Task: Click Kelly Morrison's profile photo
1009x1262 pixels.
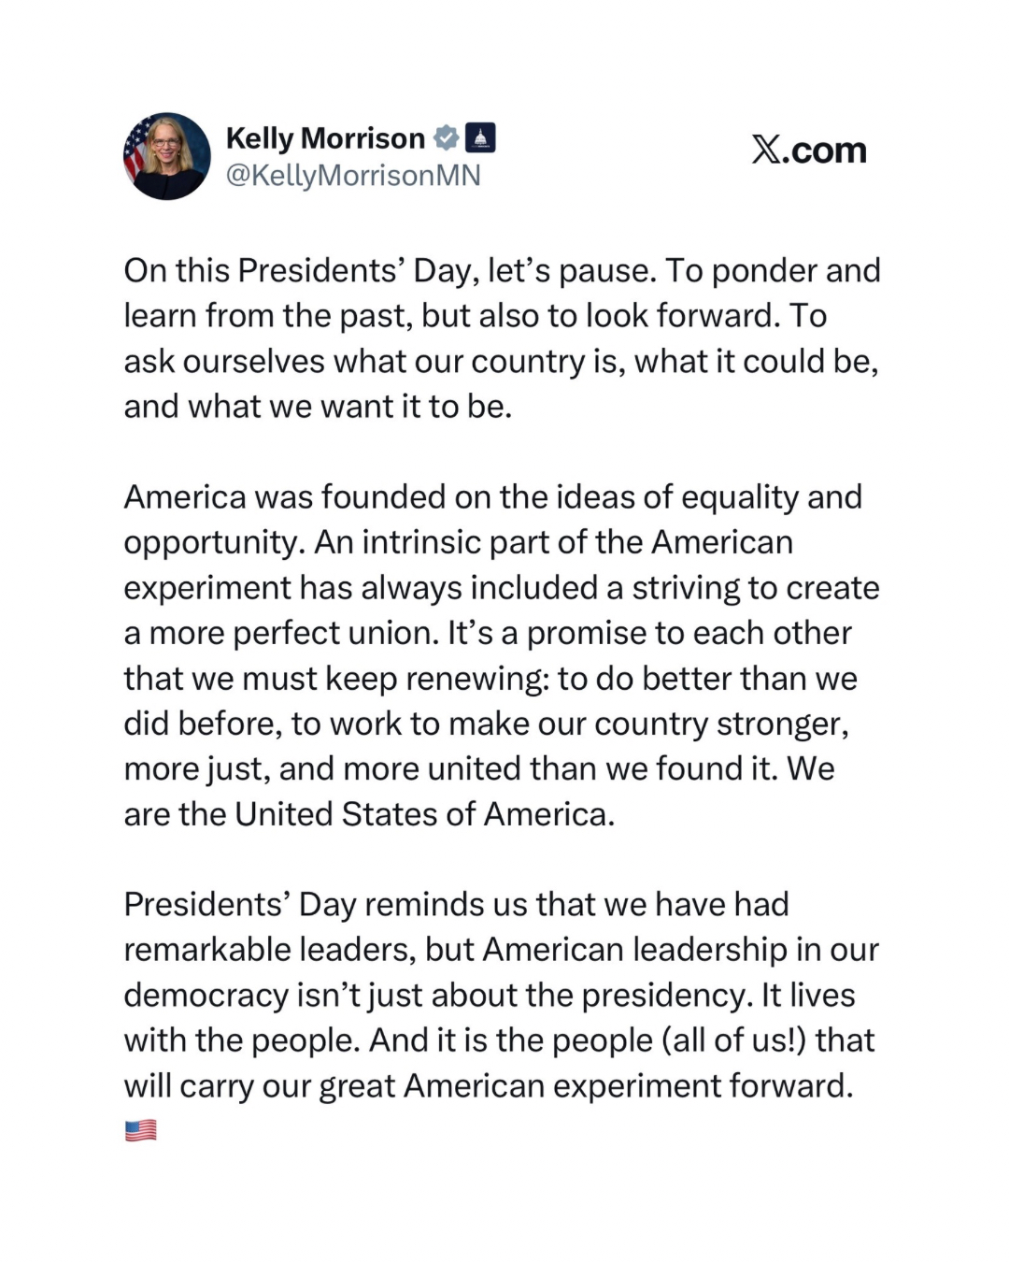Action: (167, 156)
